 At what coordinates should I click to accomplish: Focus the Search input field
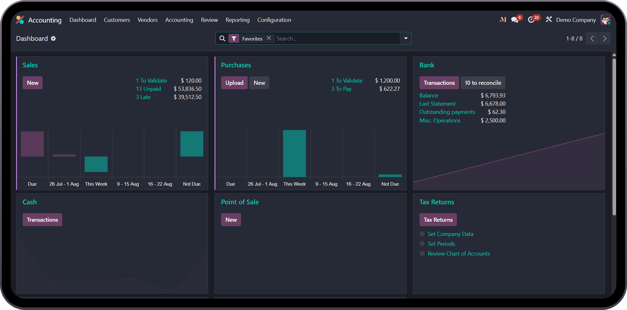point(337,39)
